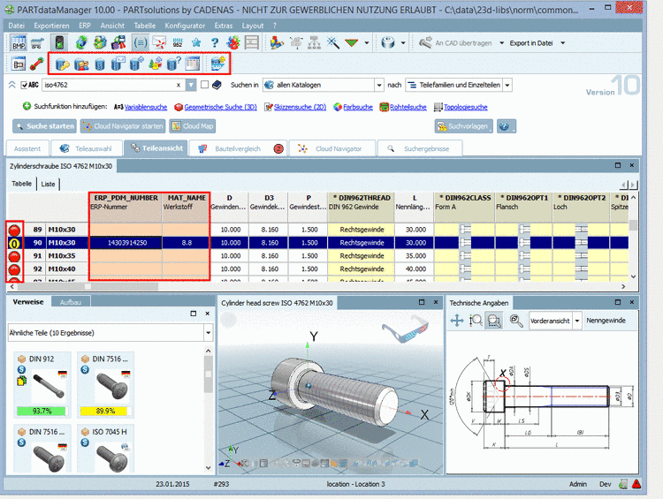The height and width of the screenshot is (499, 663).
Task: Click the SAP icon in ERP toolbar
Action: coord(217,63)
